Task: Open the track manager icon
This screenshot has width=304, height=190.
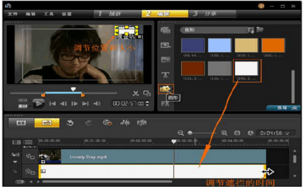Action: (x=28, y=142)
